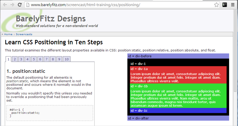
Task: Open the black extension icon in the toolbar
Action: [x=225, y=5]
